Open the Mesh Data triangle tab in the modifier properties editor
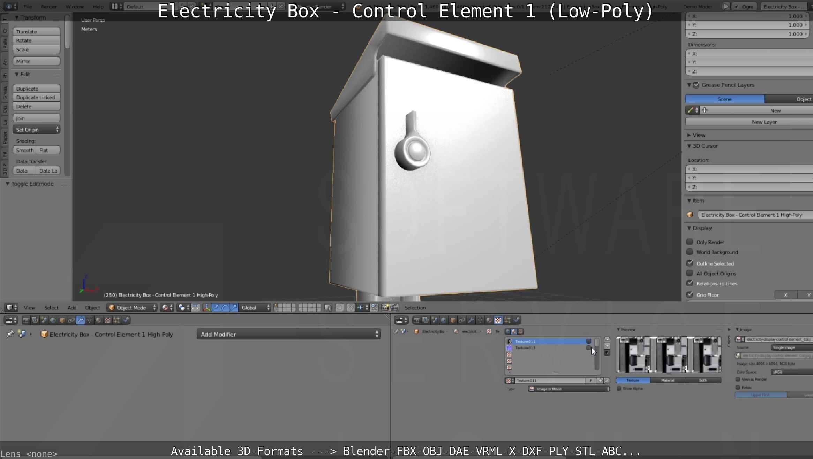Image resolution: width=813 pixels, height=459 pixels. tap(90, 320)
